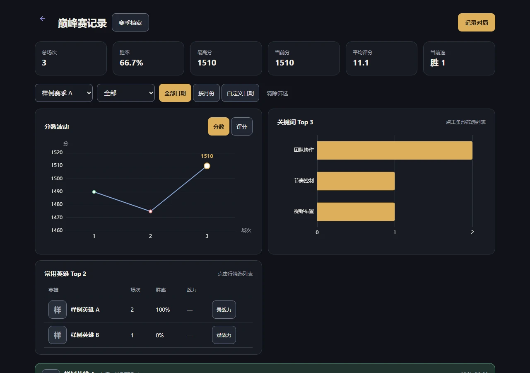
Task: Click the 样例英雄 B avatar icon
Action: tap(58, 335)
